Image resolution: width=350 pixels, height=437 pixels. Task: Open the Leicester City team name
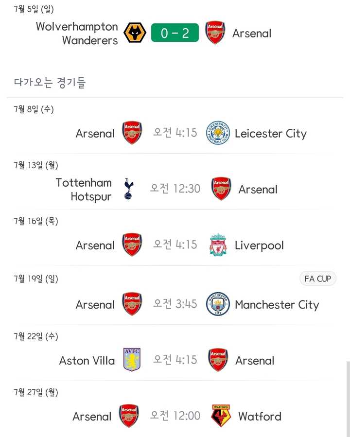click(x=271, y=133)
